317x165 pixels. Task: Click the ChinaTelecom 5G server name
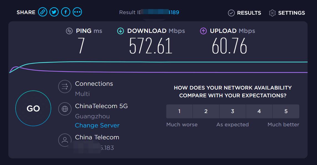pos(101,106)
